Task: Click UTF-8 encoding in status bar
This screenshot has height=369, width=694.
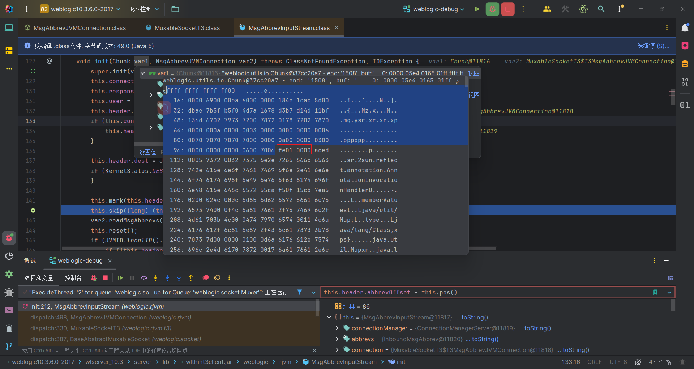Action: point(618,362)
